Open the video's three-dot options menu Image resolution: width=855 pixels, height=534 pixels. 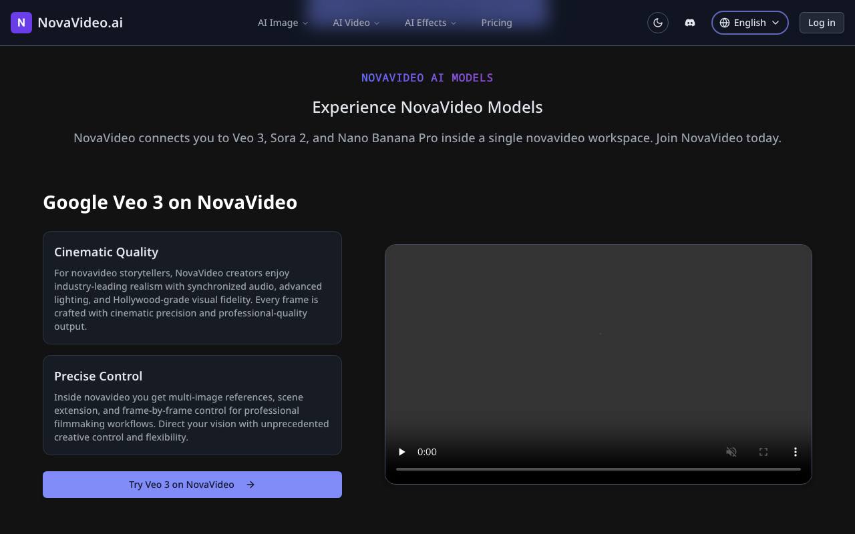796,452
